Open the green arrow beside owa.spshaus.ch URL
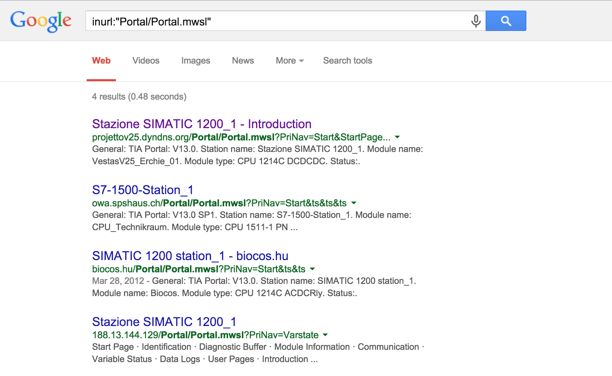This screenshot has width=612, height=376. (354, 203)
